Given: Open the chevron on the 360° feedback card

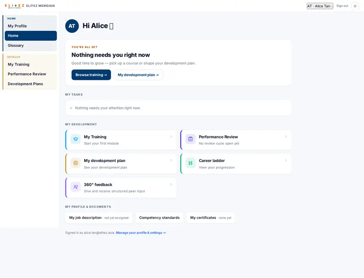Looking at the screenshot, I should pyautogui.click(x=171, y=184).
